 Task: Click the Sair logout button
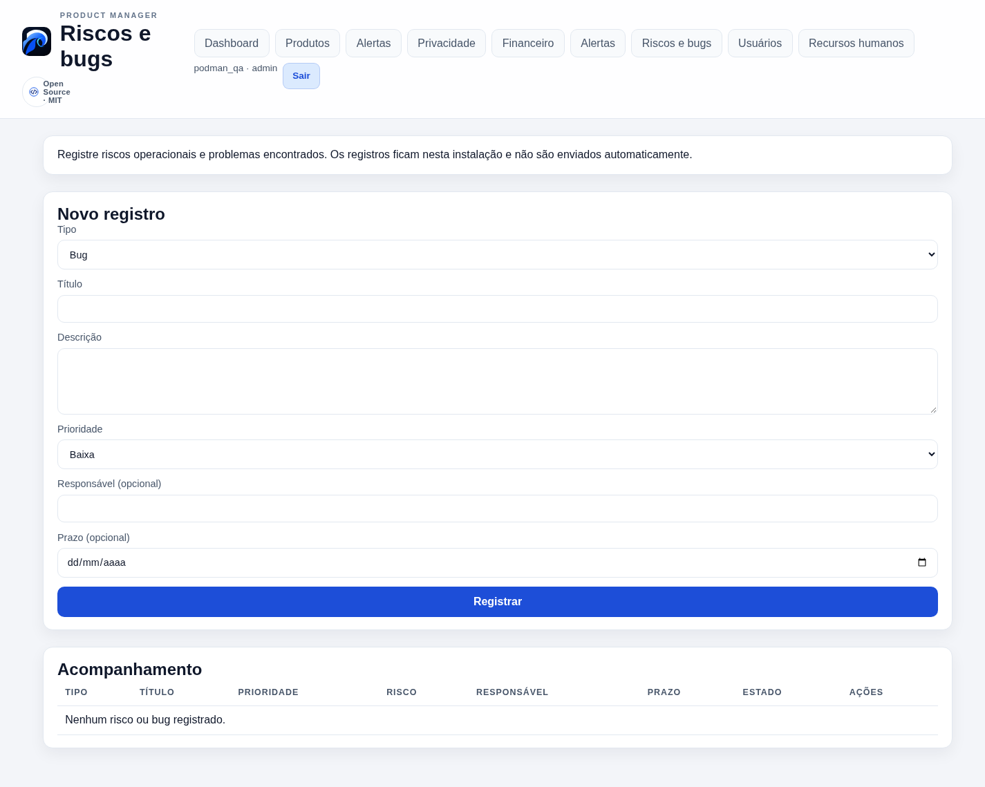[x=301, y=76]
